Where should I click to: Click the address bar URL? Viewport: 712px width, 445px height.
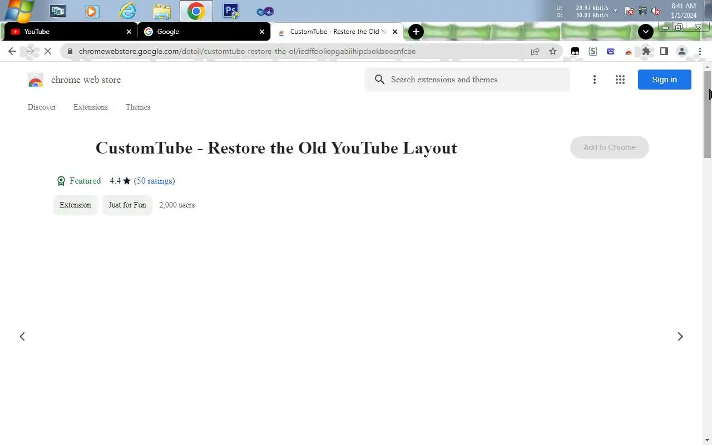point(247,51)
